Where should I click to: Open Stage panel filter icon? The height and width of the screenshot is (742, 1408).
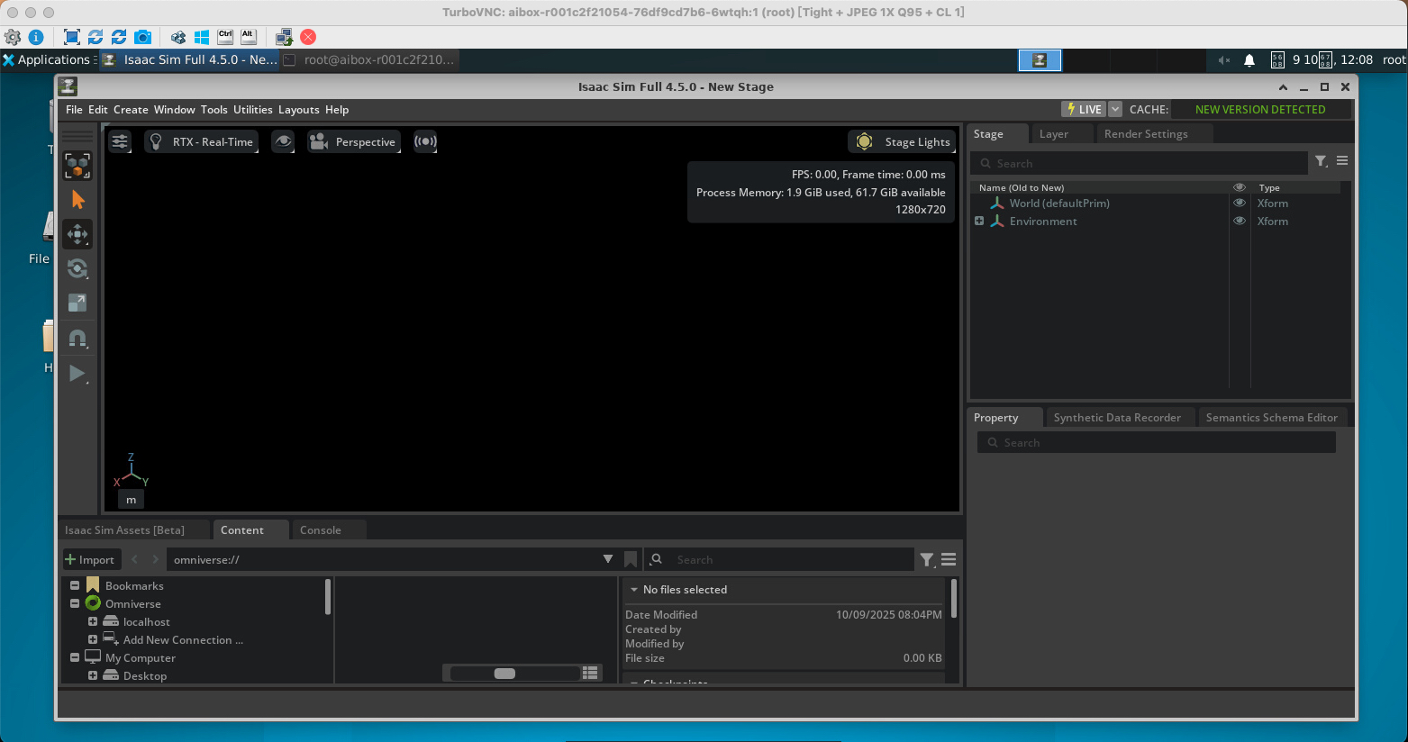click(x=1321, y=161)
